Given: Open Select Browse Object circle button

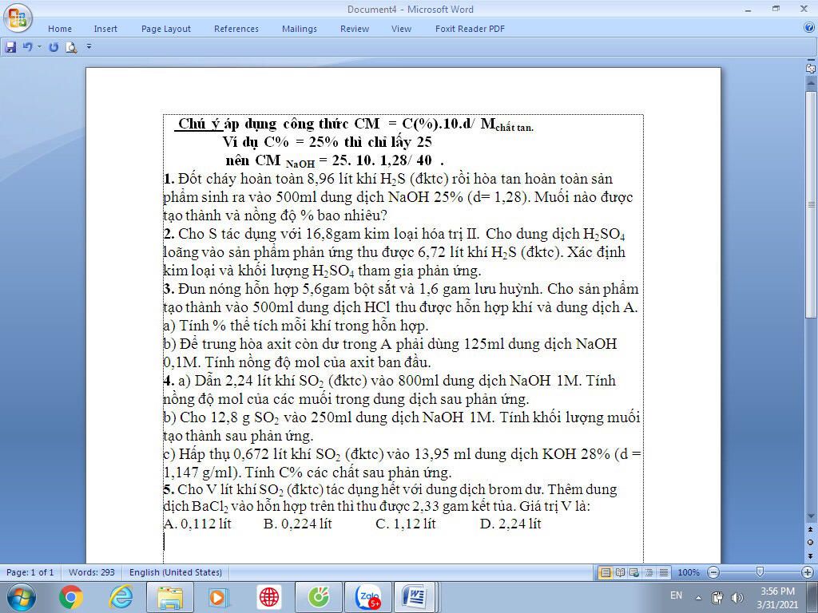Looking at the screenshot, I should click(810, 543).
